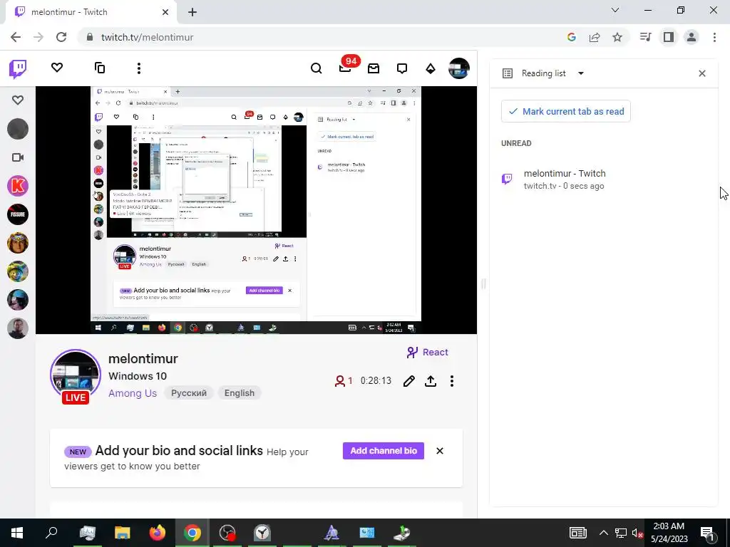Click the edit pencil icon for stream info
This screenshot has width=730, height=547.
pos(408,382)
